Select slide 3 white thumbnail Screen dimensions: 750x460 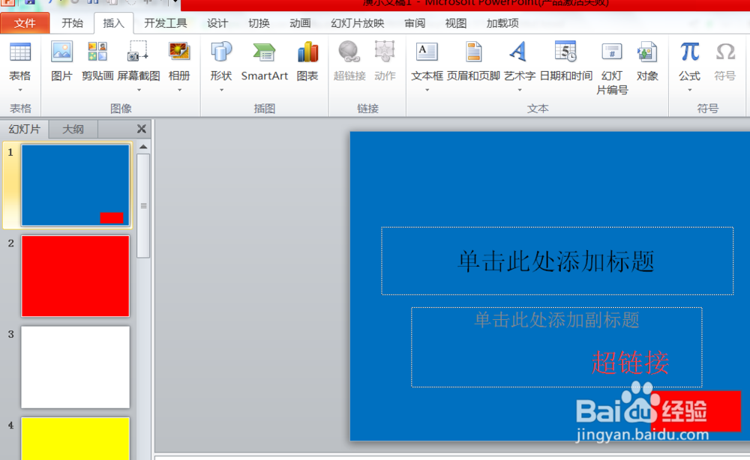pos(75,367)
